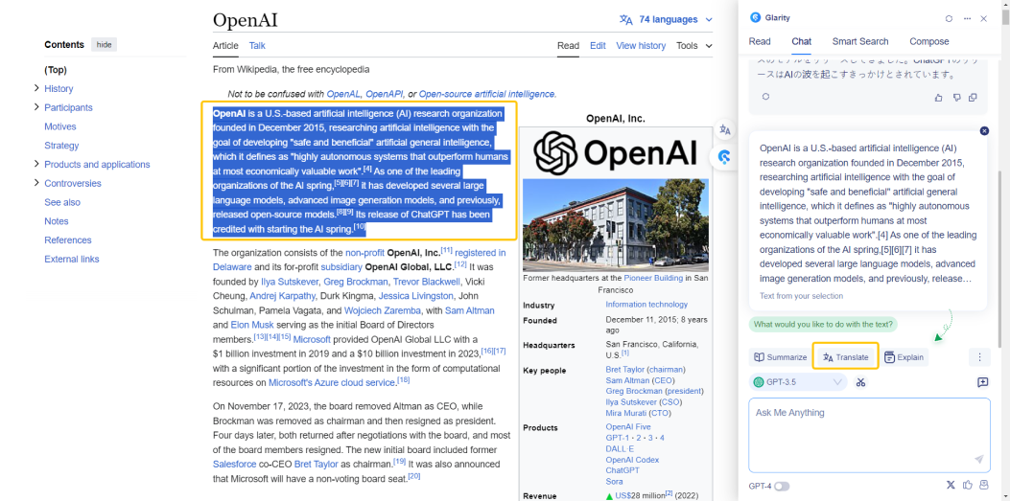Click the OpenAI headquarters building photo

(x=615, y=225)
